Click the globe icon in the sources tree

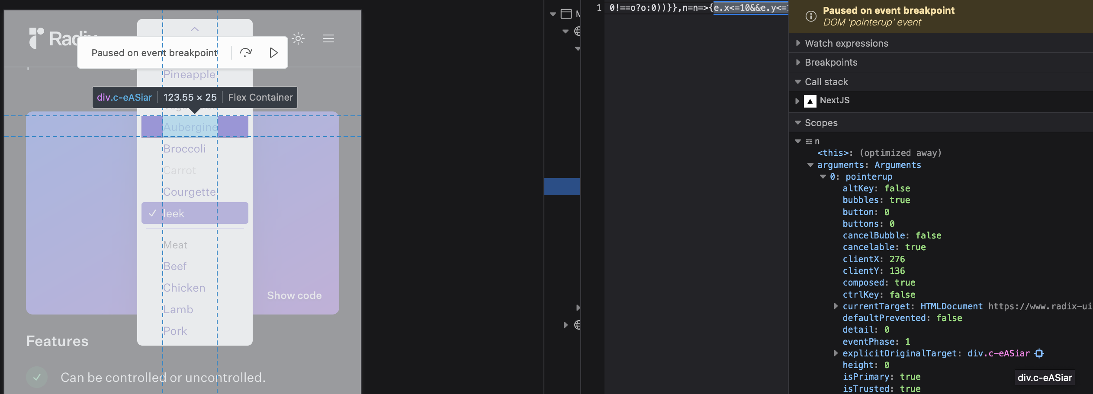pos(578,31)
